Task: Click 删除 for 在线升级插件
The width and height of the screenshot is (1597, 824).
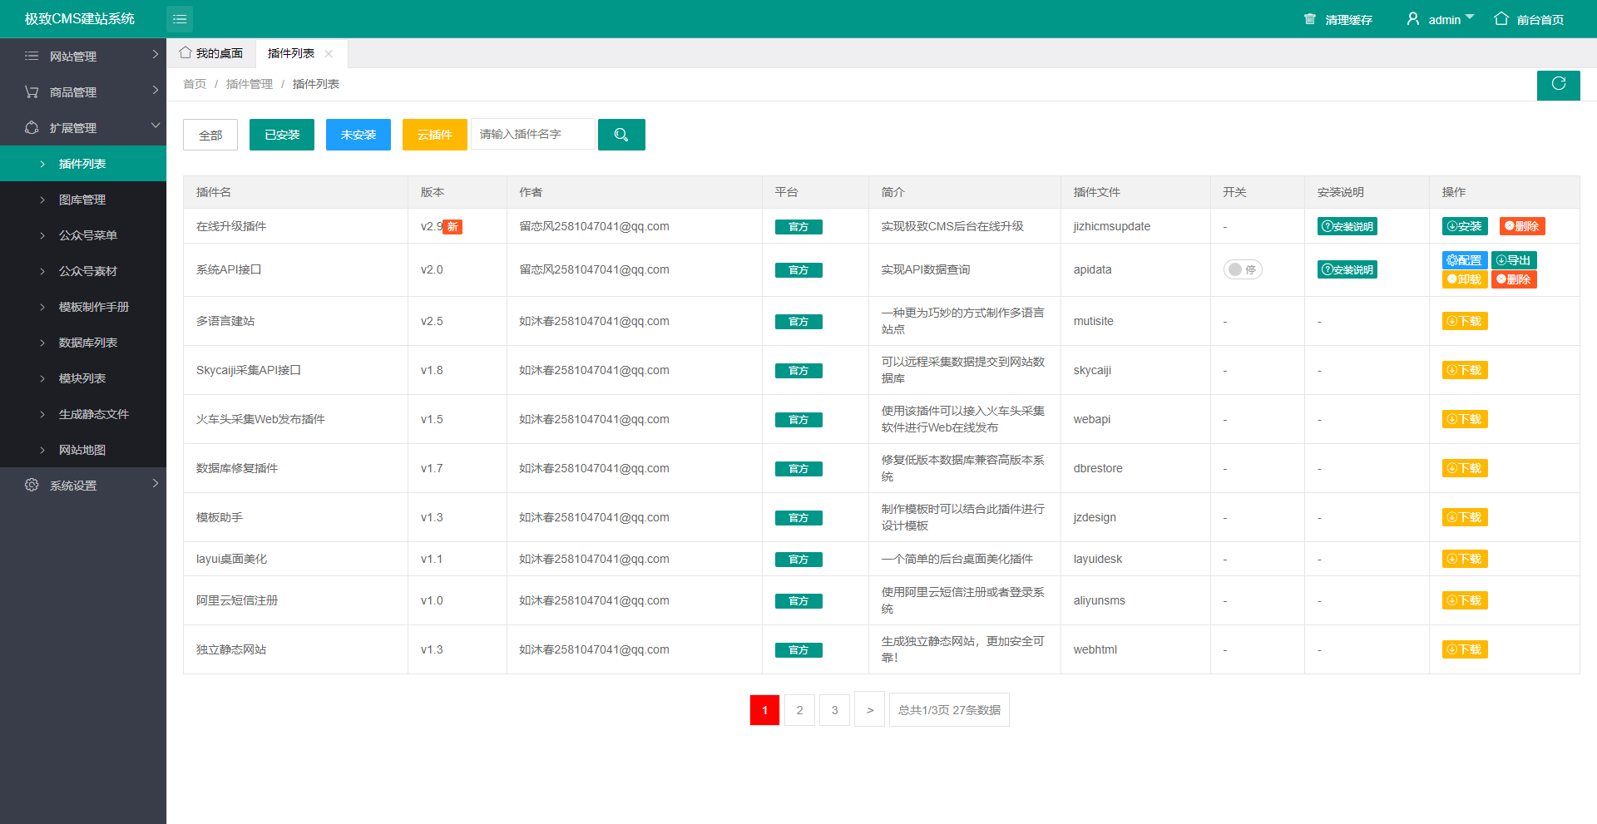Action: [1522, 226]
